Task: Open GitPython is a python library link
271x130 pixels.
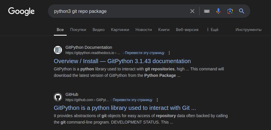Action: [x=125, y=108]
